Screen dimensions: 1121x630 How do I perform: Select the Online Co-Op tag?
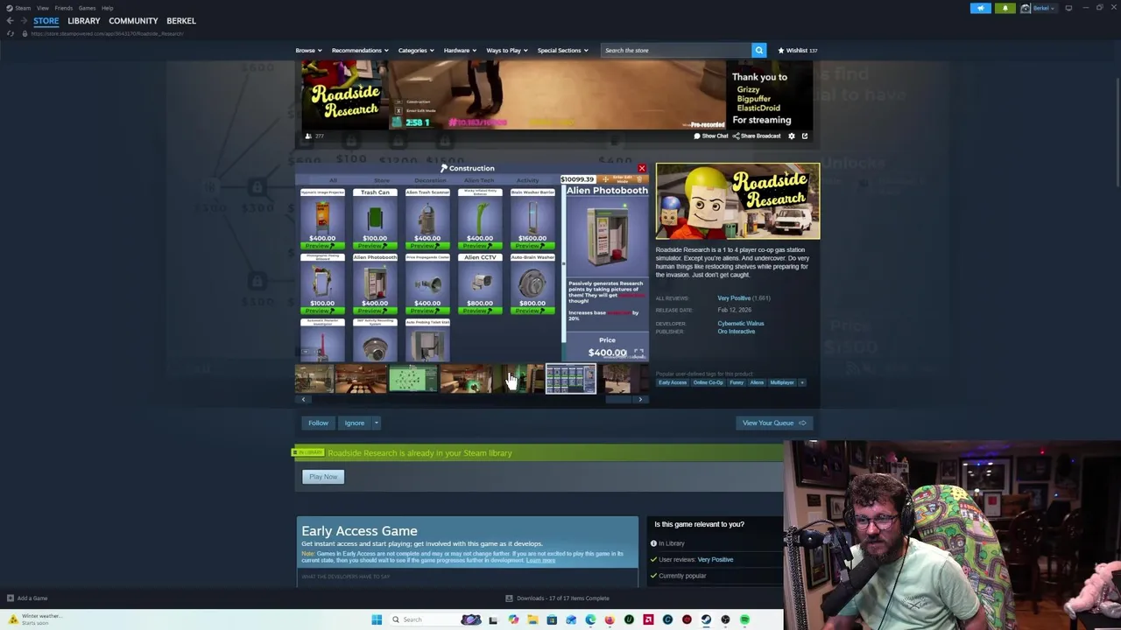[709, 382]
